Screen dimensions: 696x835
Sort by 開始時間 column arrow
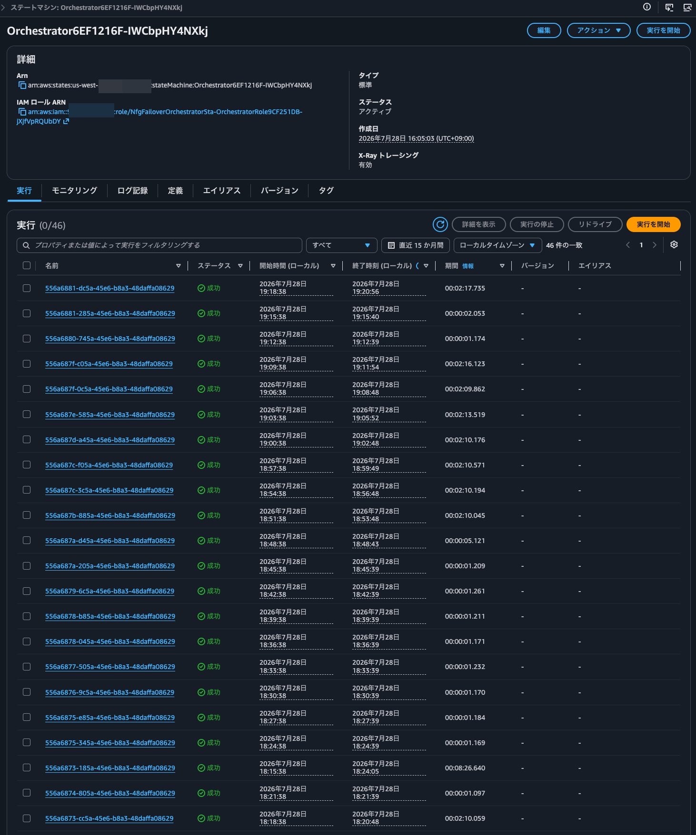333,266
